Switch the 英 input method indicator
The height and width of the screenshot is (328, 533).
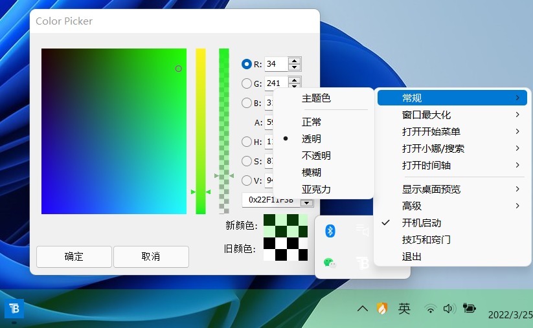pyautogui.click(x=404, y=309)
